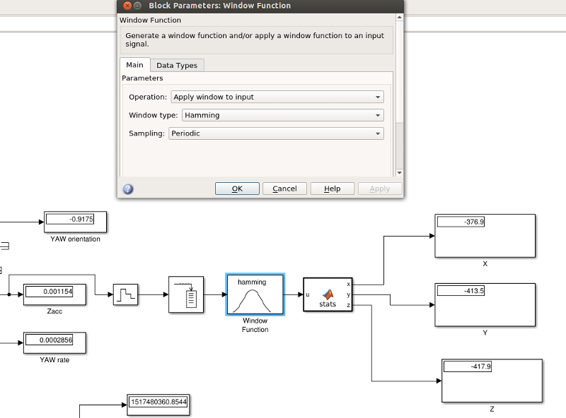Switch to the Data Types tab
This screenshot has height=418, width=566.
(177, 64)
